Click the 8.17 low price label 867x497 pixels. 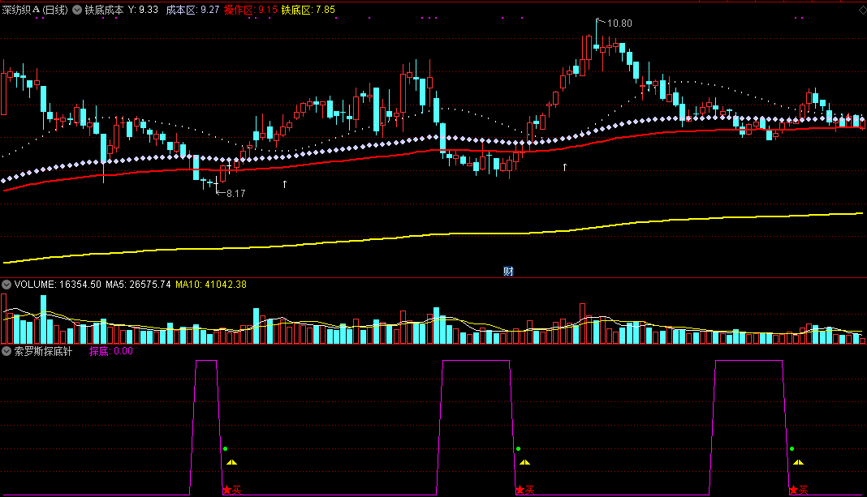(235, 193)
